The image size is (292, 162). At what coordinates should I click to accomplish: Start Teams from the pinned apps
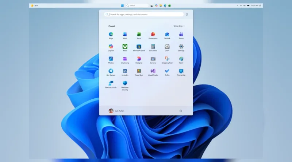[181, 35]
